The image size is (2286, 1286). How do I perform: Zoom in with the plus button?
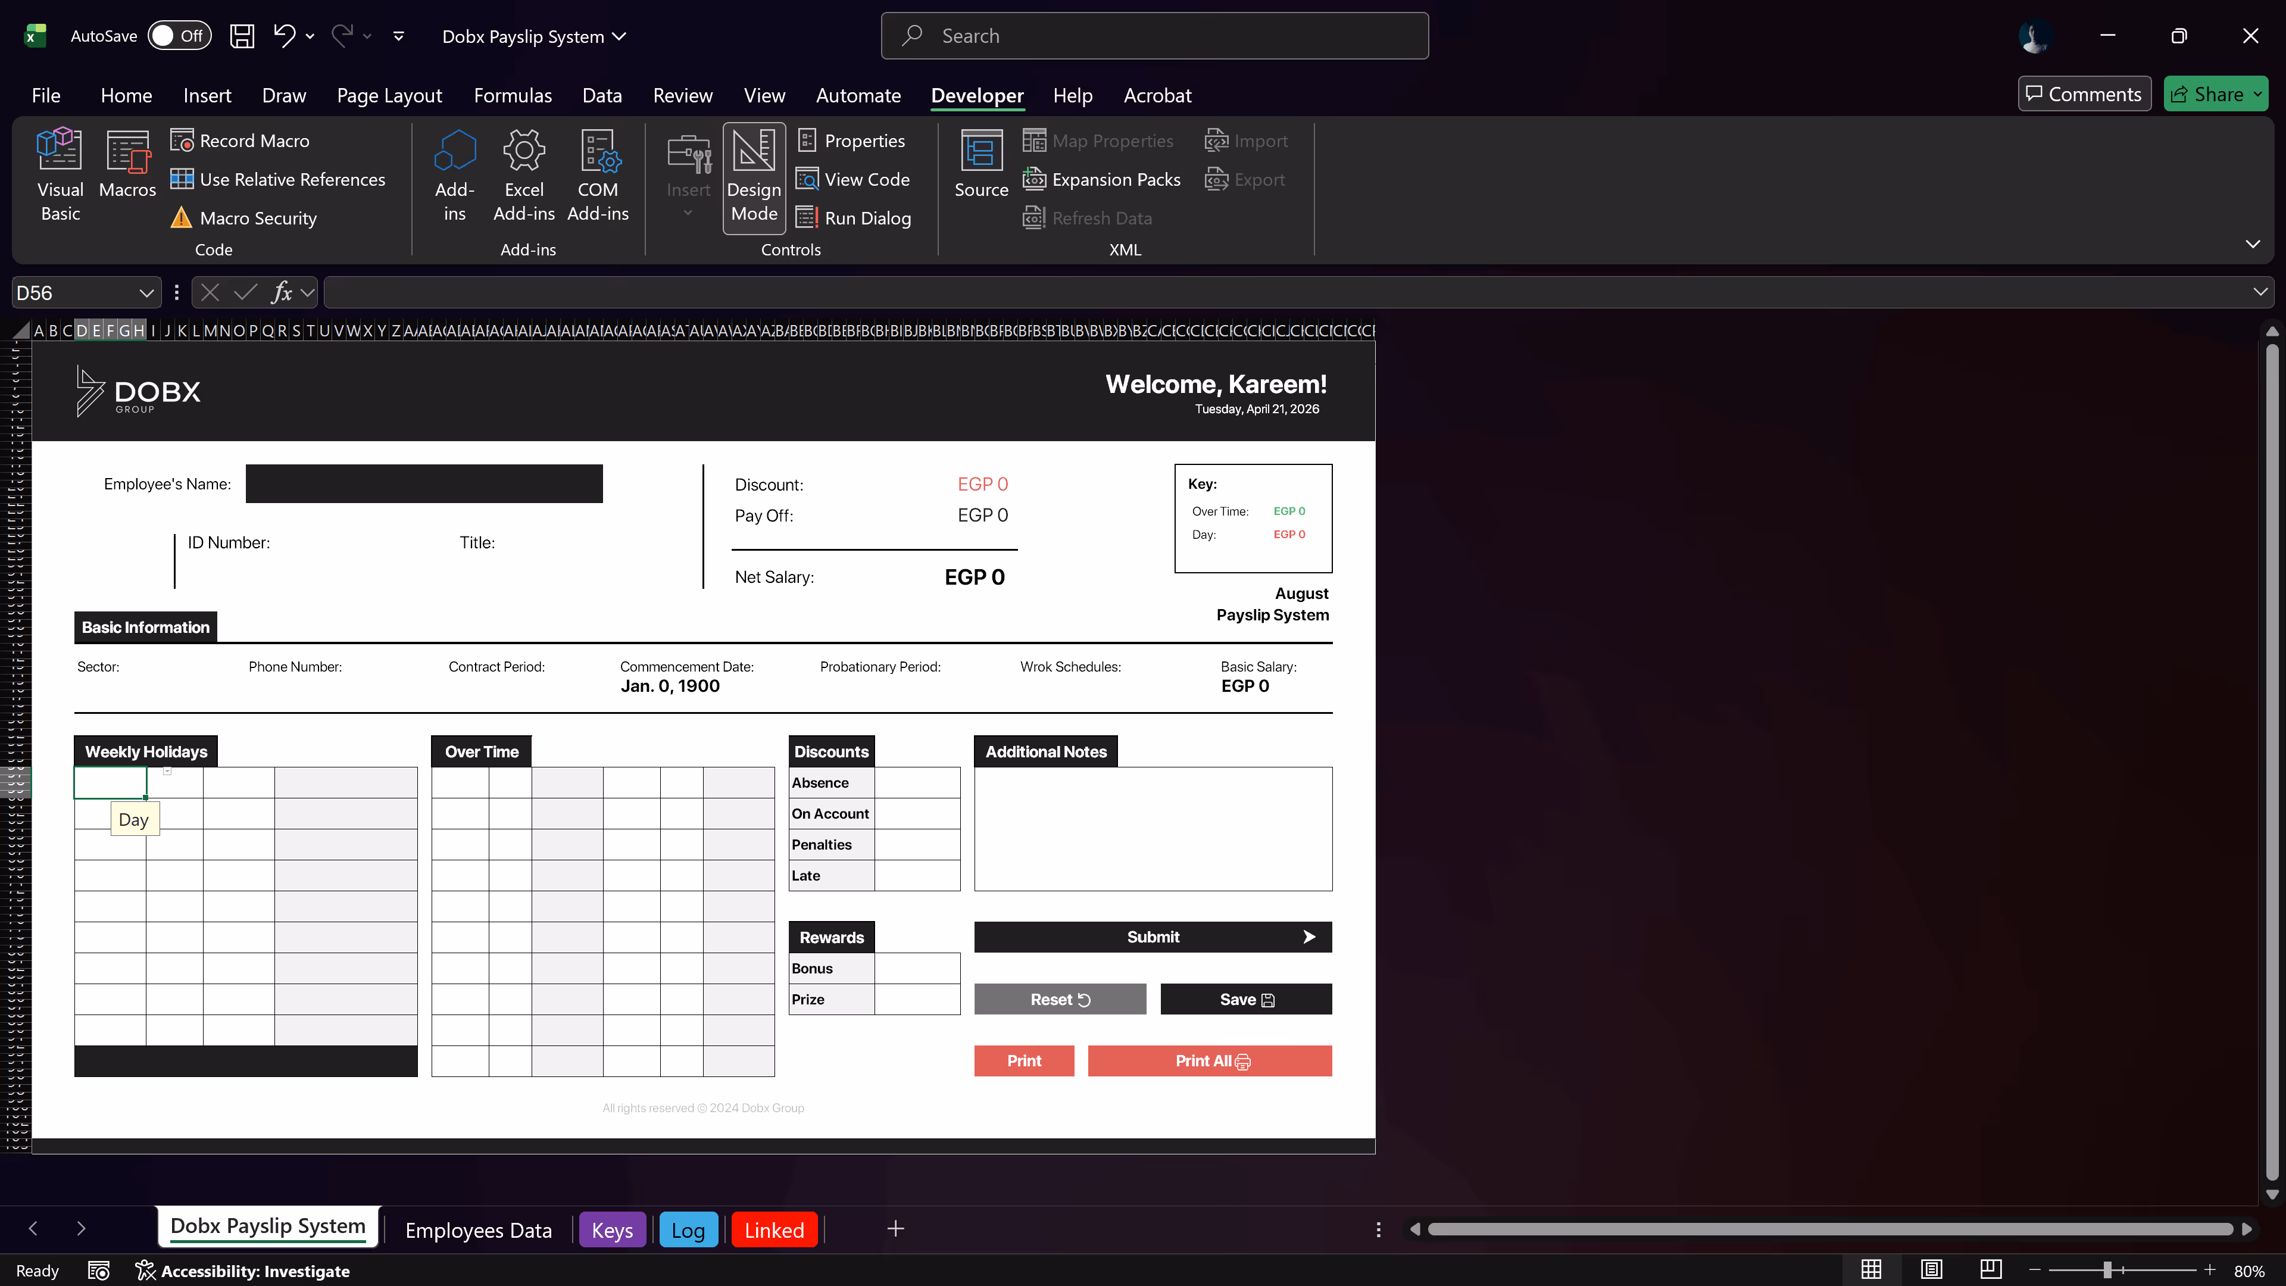[x=2209, y=1270]
